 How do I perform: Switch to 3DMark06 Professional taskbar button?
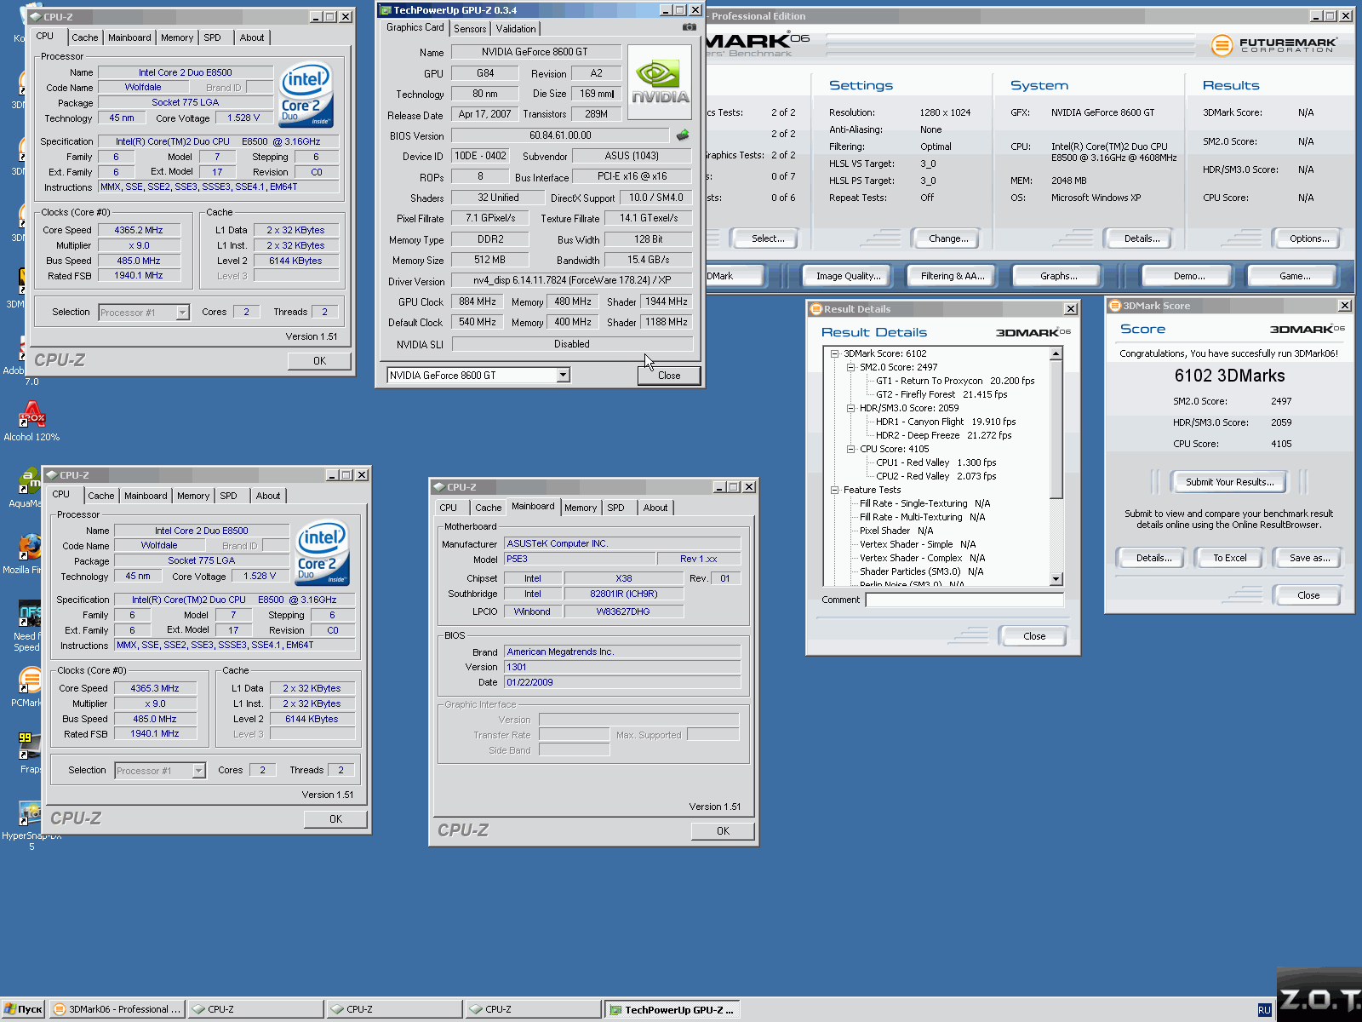point(117,1009)
